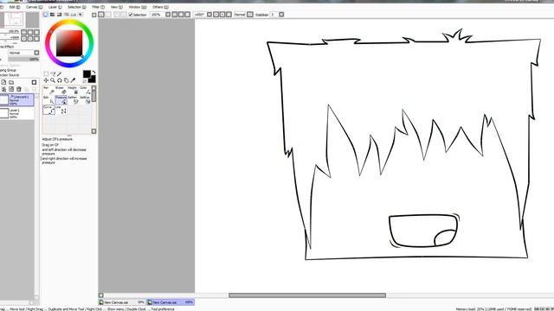Select the Pressure linework tool
The image size is (554, 311).
pos(61,100)
